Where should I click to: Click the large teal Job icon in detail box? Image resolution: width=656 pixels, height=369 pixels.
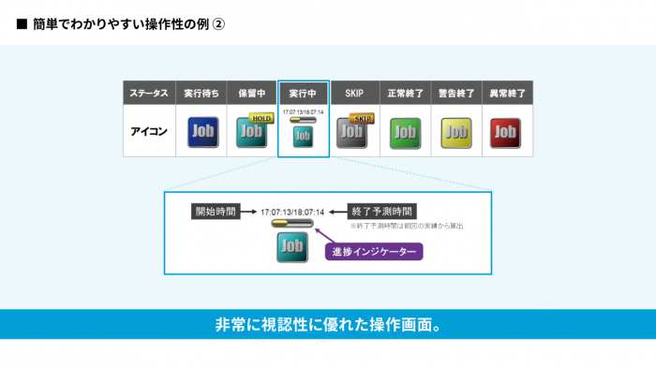click(x=292, y=247)
